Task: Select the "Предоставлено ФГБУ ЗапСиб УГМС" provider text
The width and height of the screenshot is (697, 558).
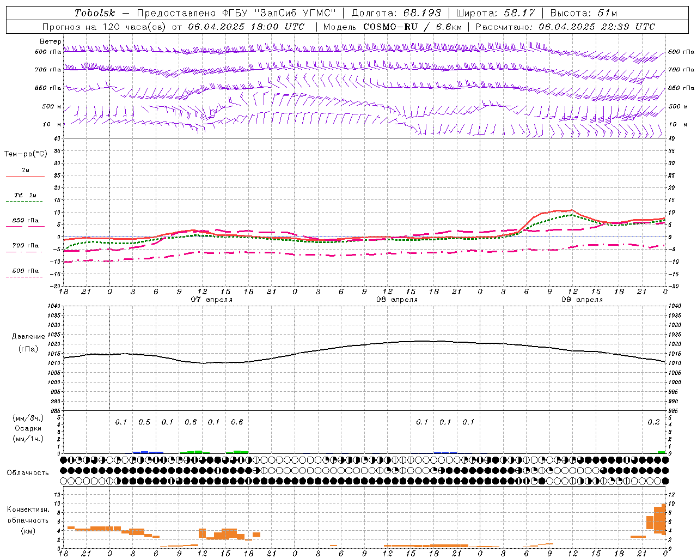Action: [237, 13]
